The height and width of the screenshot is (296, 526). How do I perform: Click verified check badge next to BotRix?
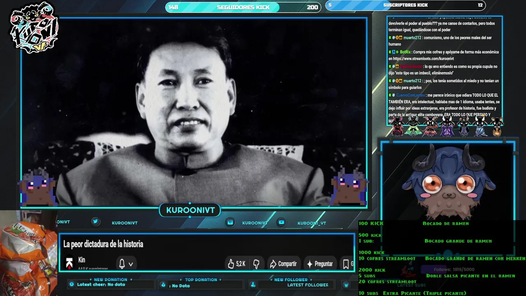pyautogui.click(x=397, y=52)
